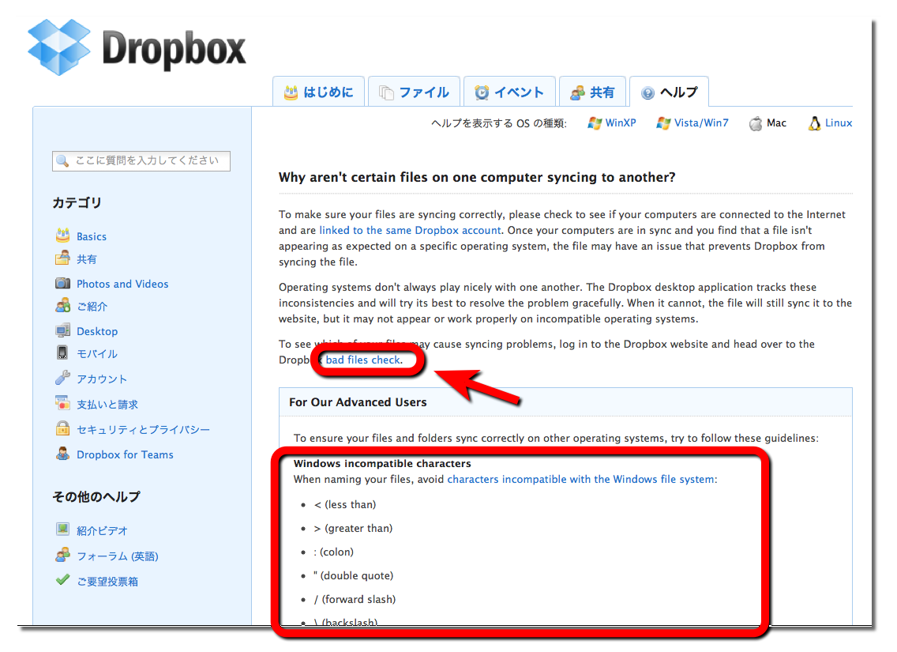Click the その他のヘルプ sidebar heading
897x652 pixels.
(96, 496)
